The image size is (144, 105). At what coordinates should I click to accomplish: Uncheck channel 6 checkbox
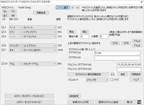(x=3, y=46)
